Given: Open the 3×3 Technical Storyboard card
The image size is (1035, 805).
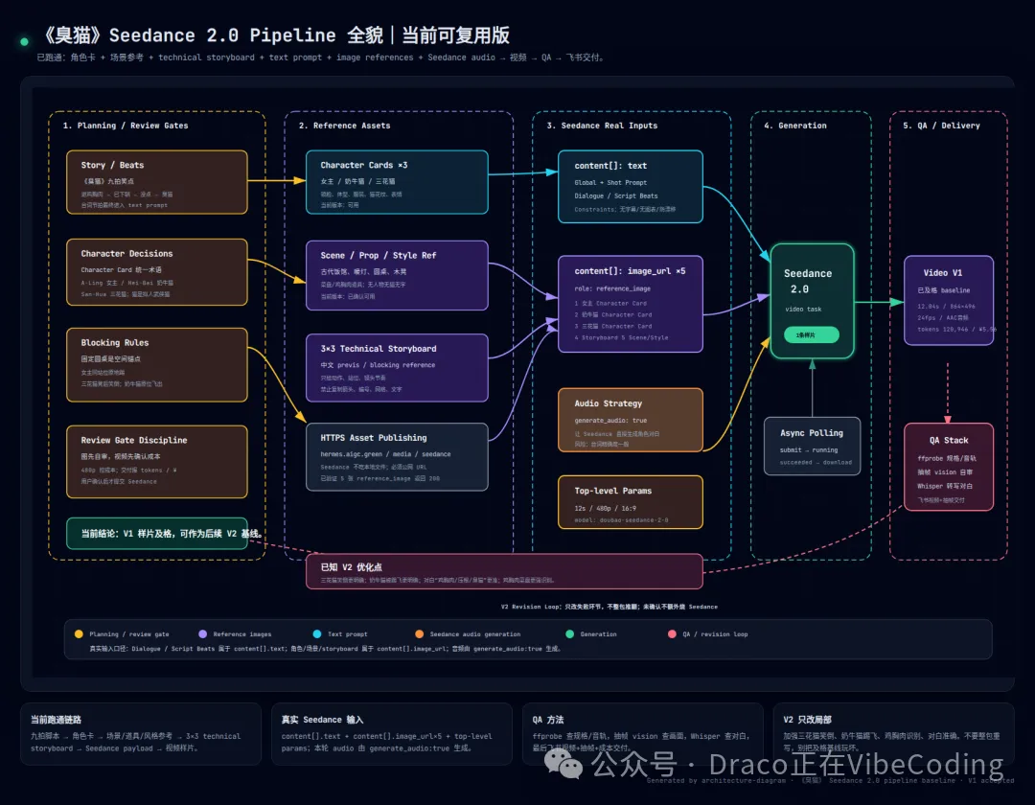Looking at the screenshot, I should [x=397, y=368].
